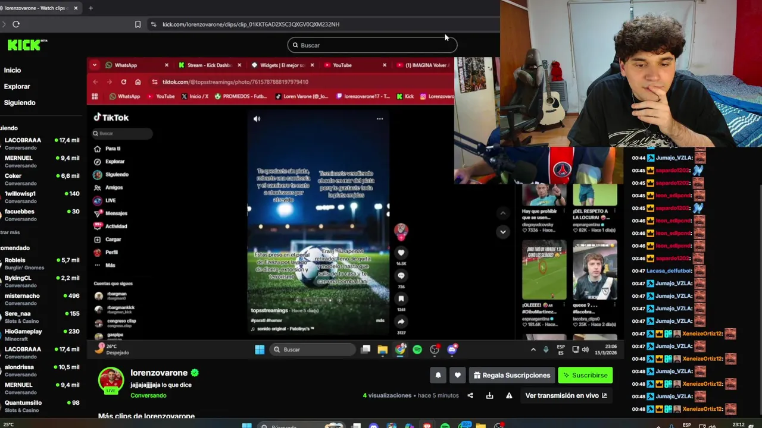Select the lorenzovarone - Watch clips tab
762x428 pixels.
(39, 8)
